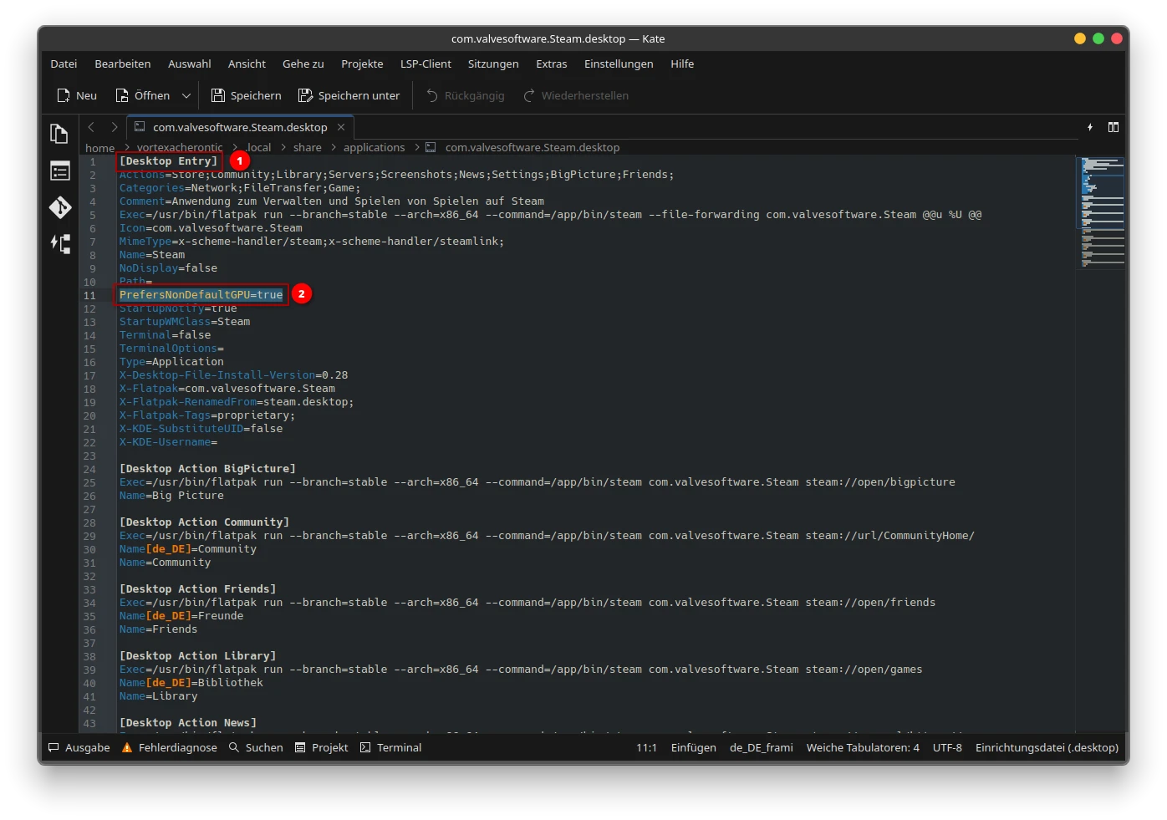Open the Ansicht menu
Viewport: 1167px width, 820px height.
tap(247, 64)
